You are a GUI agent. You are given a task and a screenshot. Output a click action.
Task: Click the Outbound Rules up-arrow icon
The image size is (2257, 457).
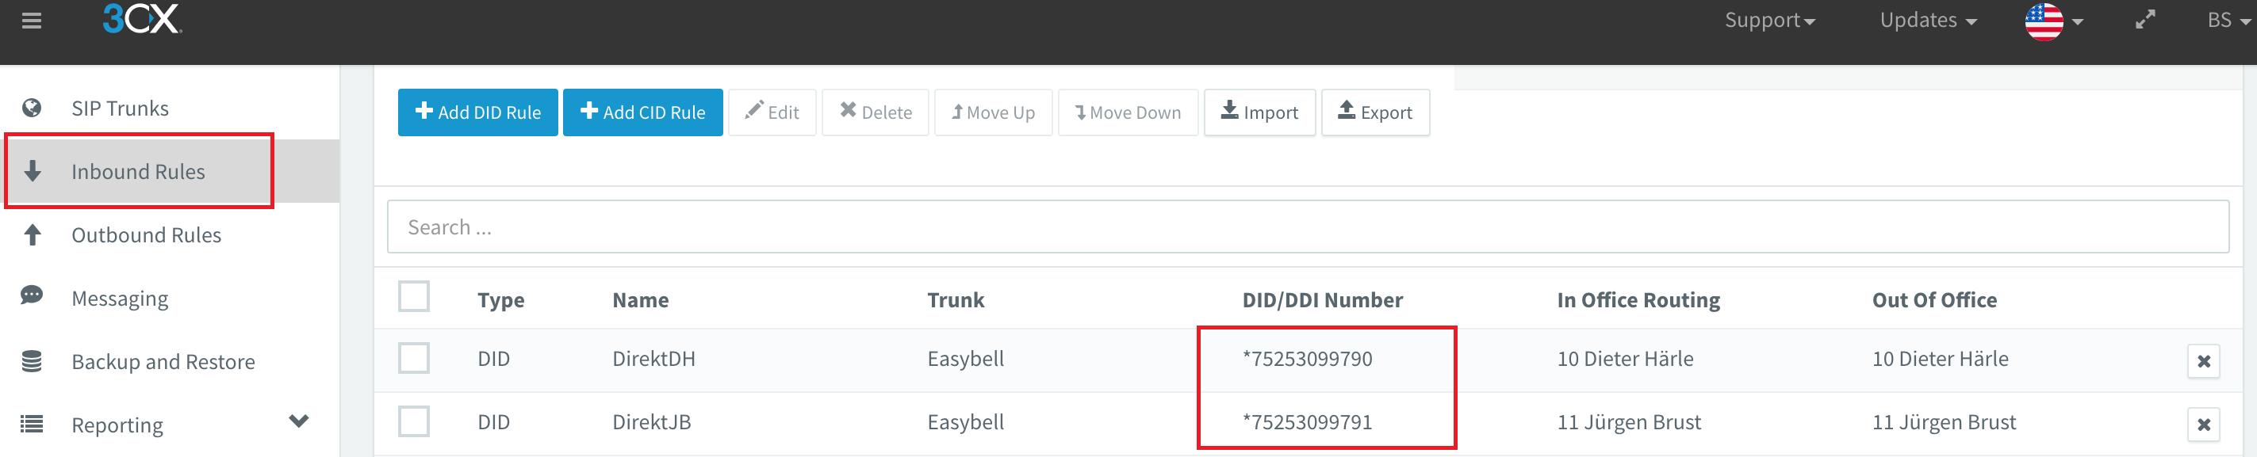(33, 234)
